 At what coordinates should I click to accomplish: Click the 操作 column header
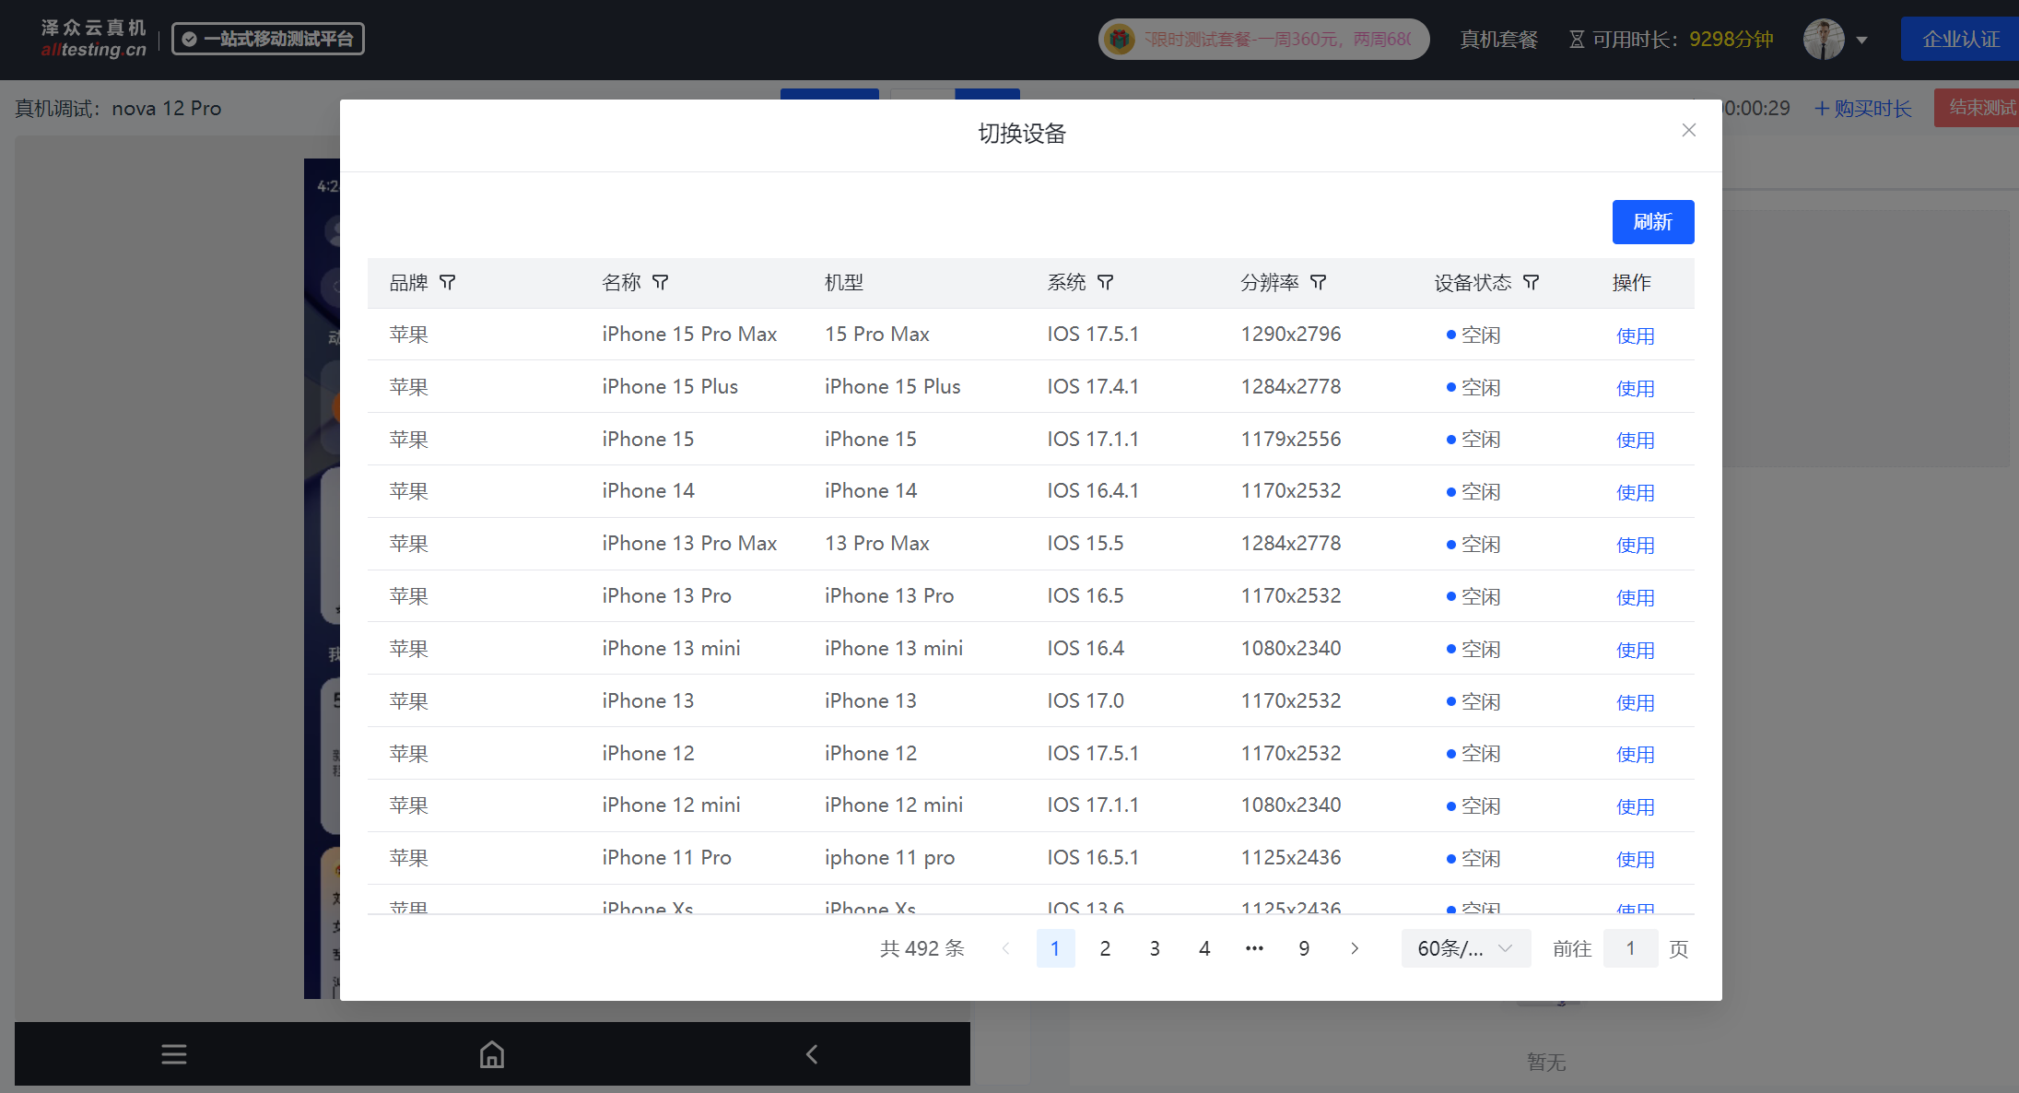click(x=1632, y=283)
